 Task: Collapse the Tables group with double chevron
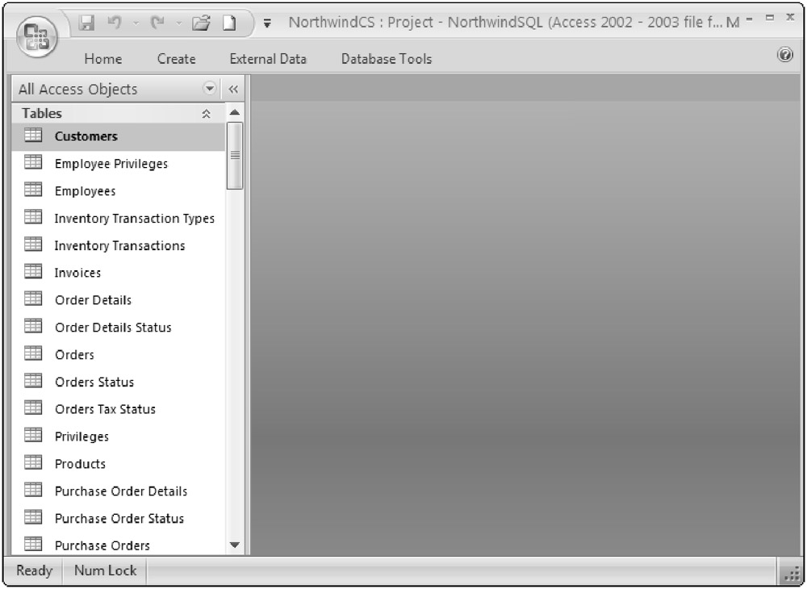207,115
